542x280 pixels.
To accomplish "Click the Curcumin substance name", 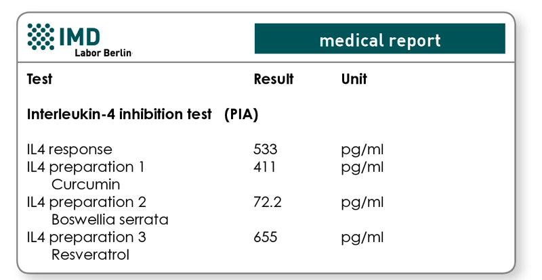I will (86, 185).
